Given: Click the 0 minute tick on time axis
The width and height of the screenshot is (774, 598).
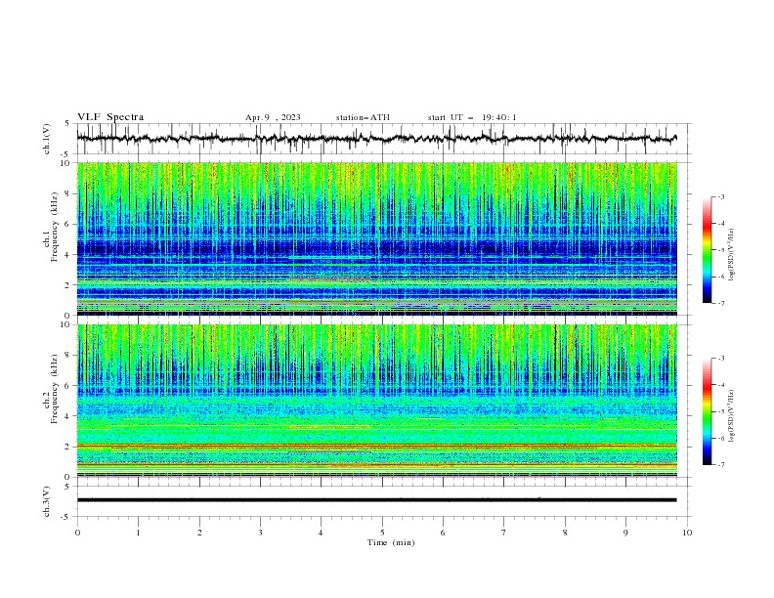Looking at the screenshot, I should (77, 533).
